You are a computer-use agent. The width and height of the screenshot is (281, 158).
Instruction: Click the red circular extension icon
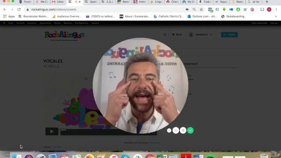(x=252, y=10)
